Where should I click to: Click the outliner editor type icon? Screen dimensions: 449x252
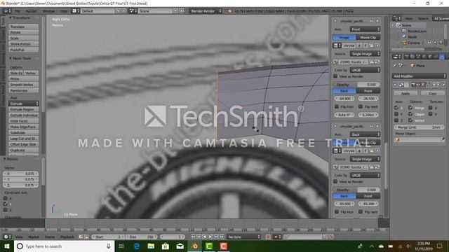point(396,19)
